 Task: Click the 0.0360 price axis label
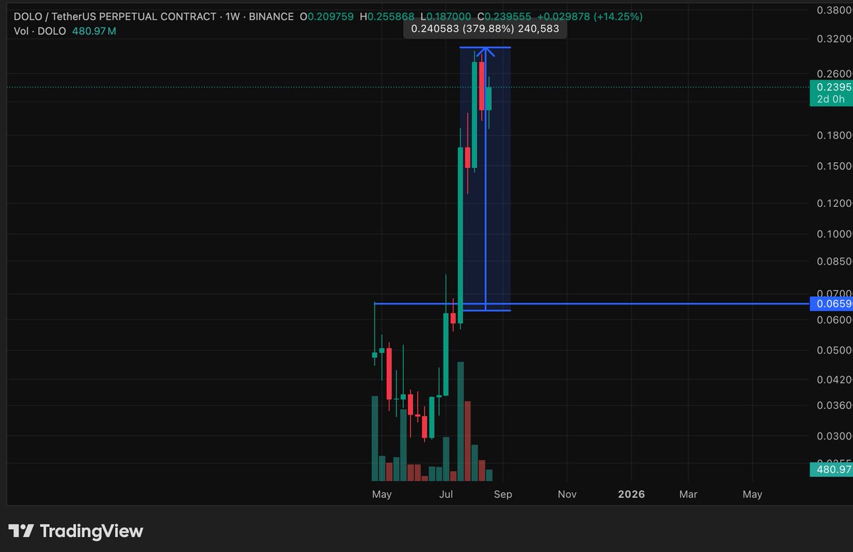834,405
